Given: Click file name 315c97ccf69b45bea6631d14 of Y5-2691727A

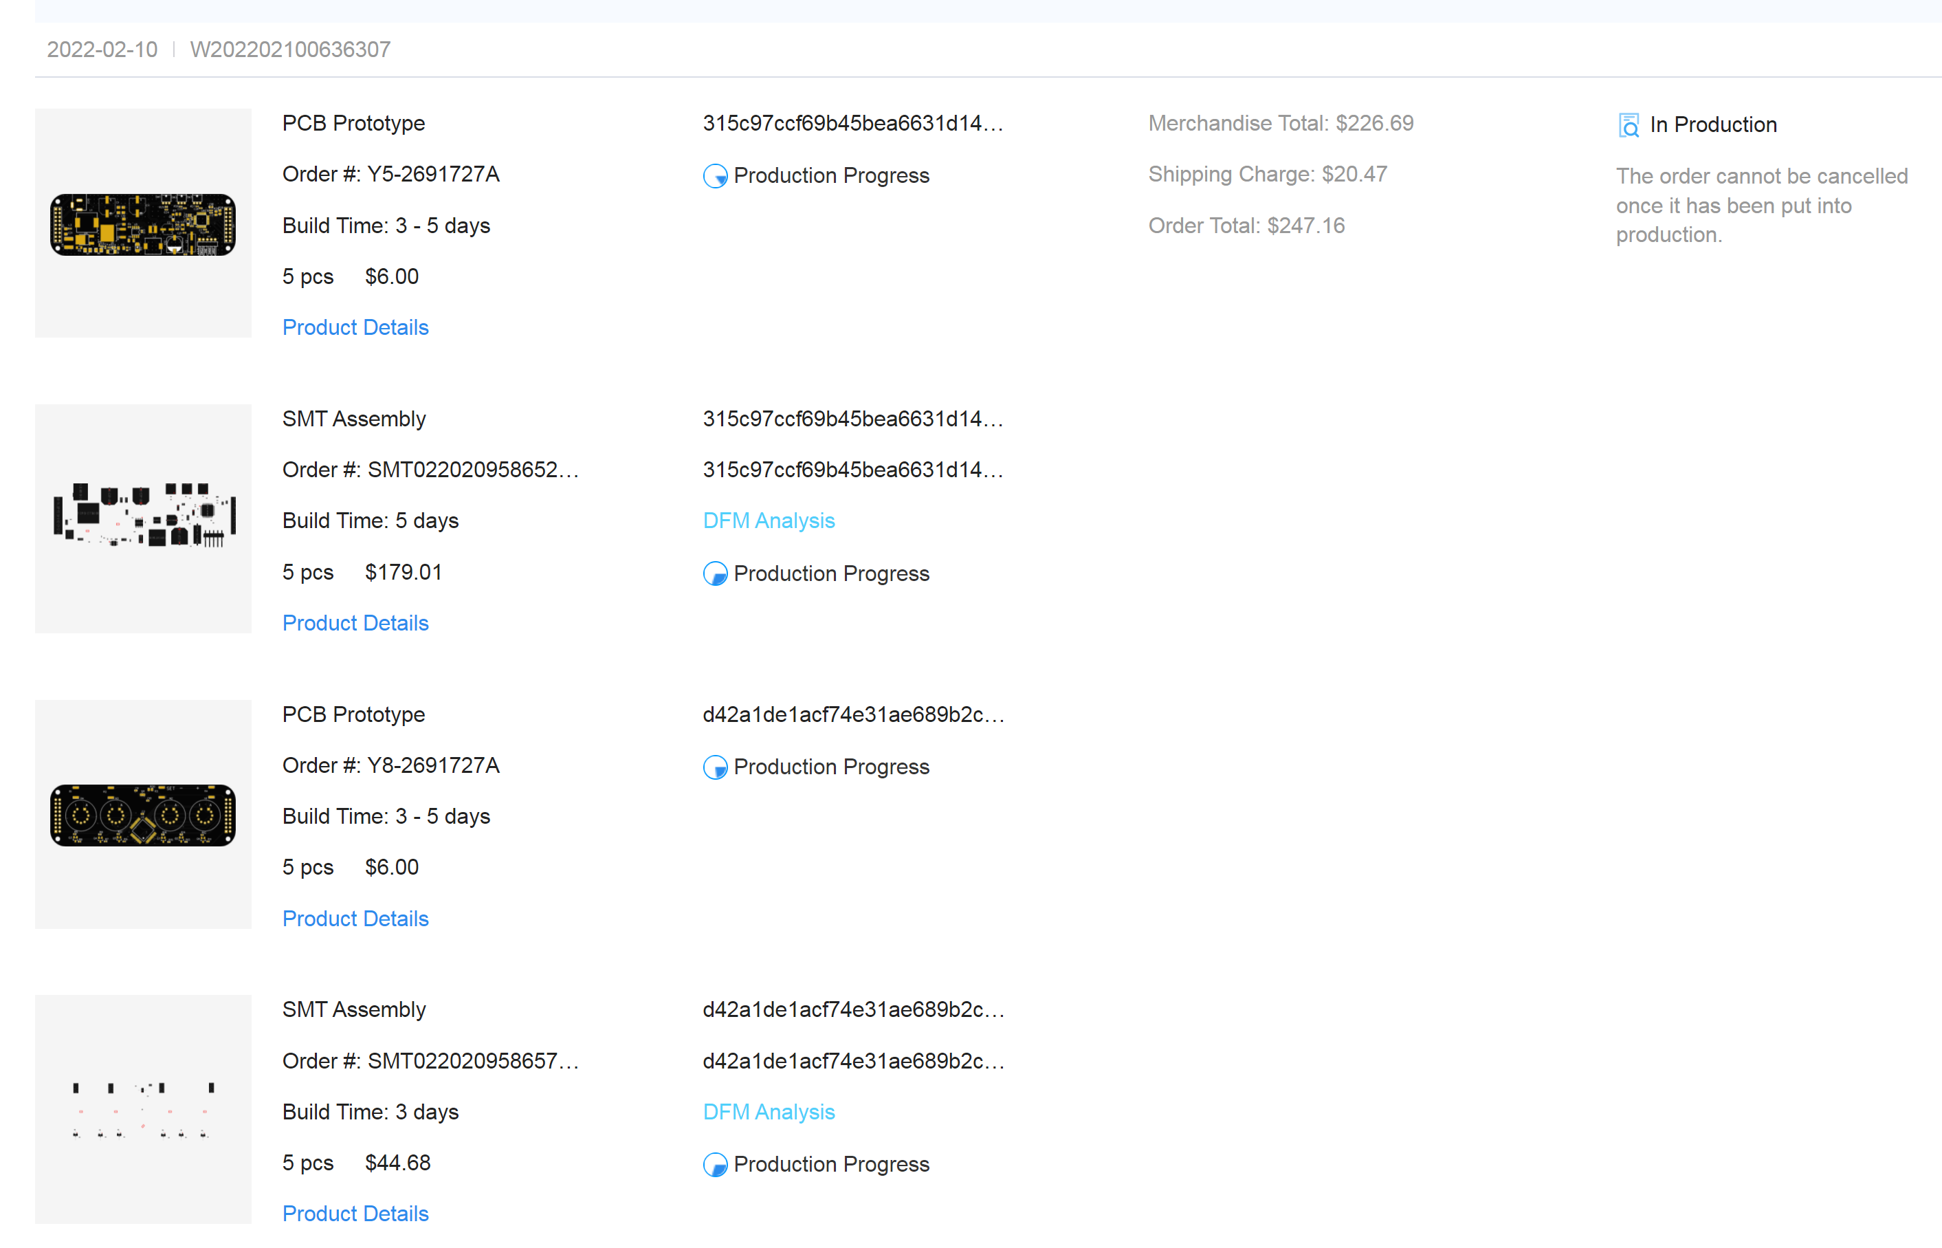Looking at the screenshot, I should click(x=853, y=123).
